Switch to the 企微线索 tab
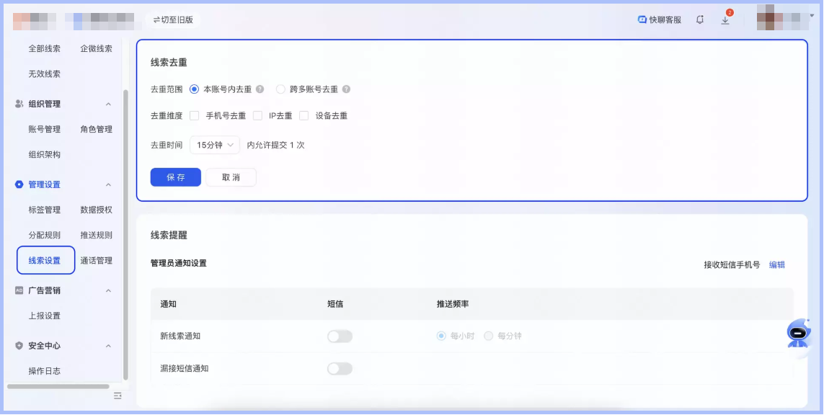This screenshot has height=415, width=824. [x=97, y=48]
